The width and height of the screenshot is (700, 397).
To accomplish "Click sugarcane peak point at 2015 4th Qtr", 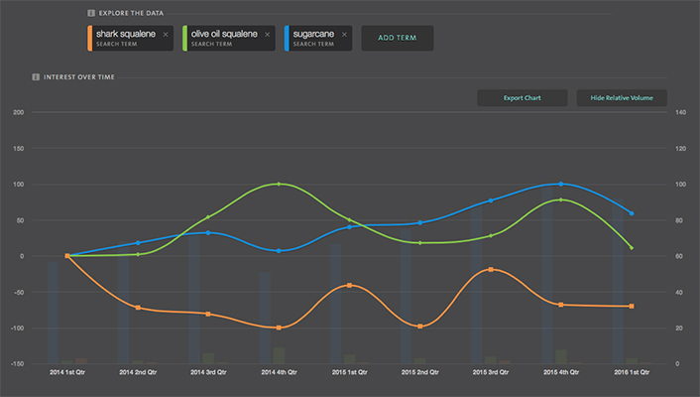I will (x=561, y=184).
